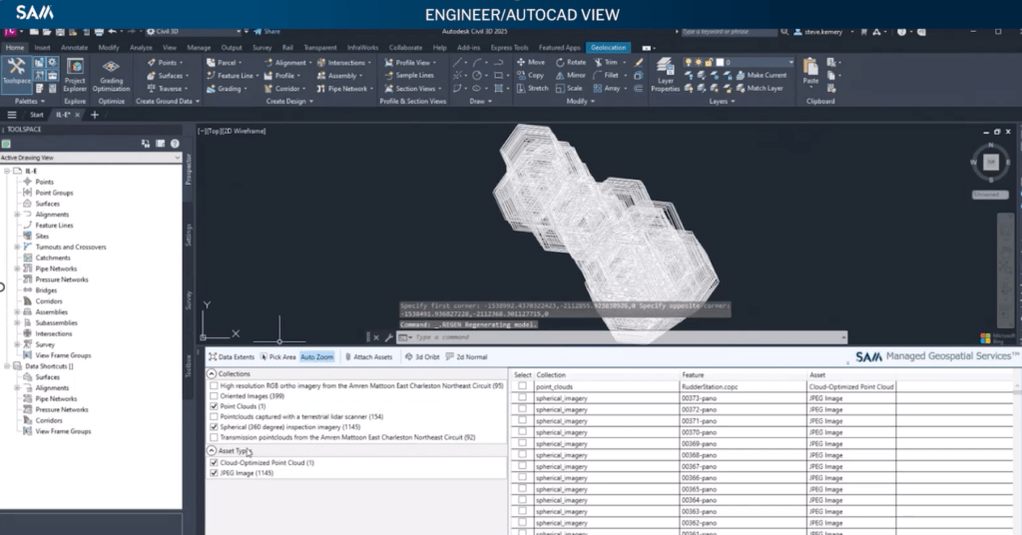Select the Stretch tool
Screen dimensions: 1022x535
click(533, 89)
